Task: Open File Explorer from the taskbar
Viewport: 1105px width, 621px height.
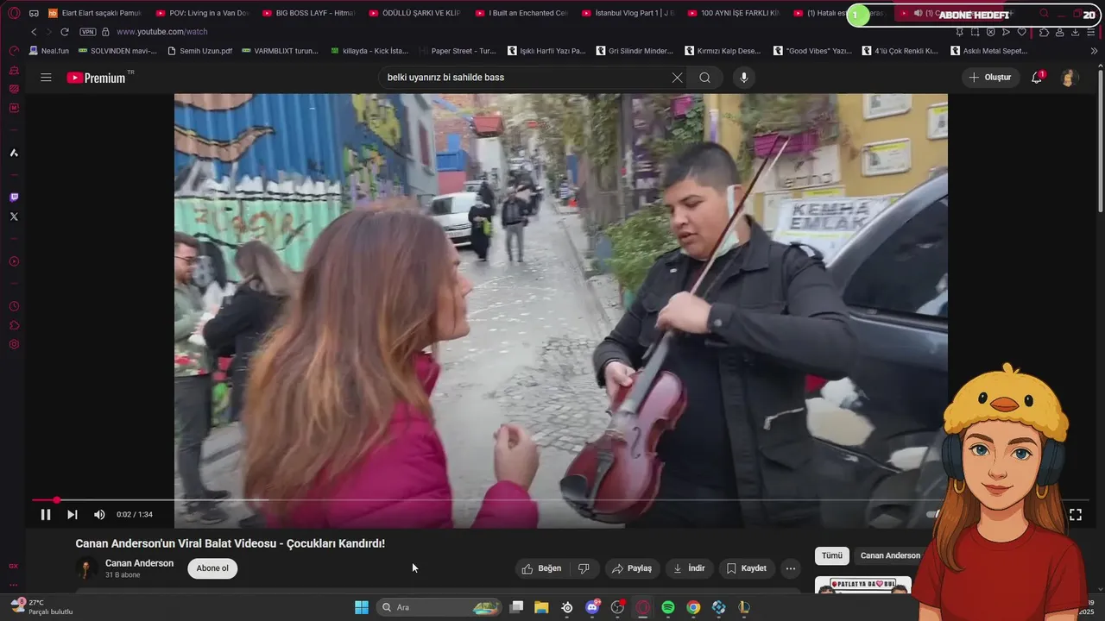Action: (x=541, y=607)
